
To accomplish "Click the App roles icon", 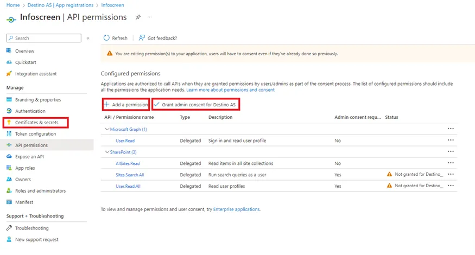I will click(x=9, y=168).
